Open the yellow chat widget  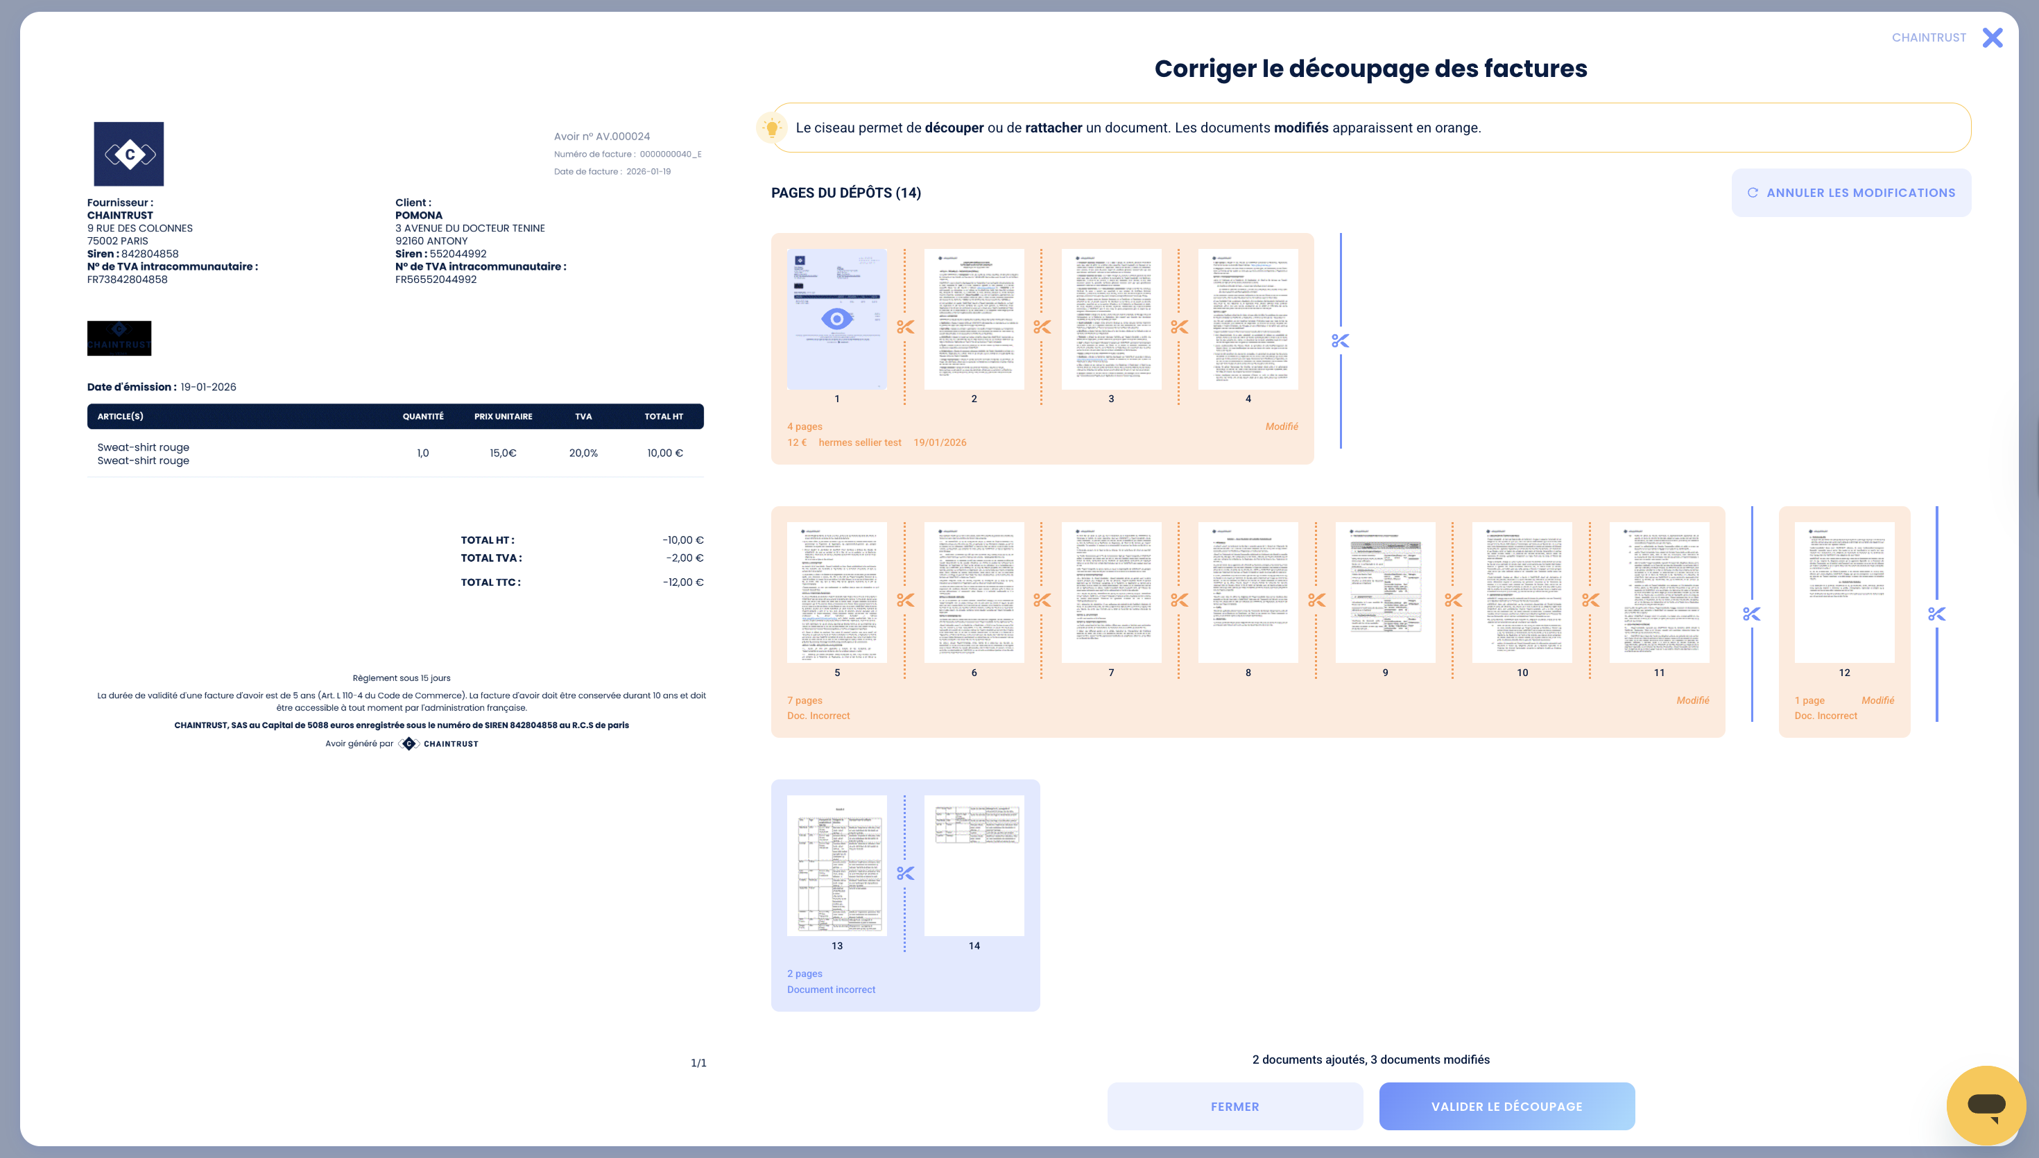[1986, 1105]
